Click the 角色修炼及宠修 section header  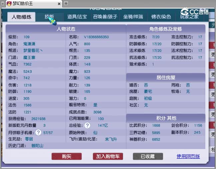coord(166,29)
